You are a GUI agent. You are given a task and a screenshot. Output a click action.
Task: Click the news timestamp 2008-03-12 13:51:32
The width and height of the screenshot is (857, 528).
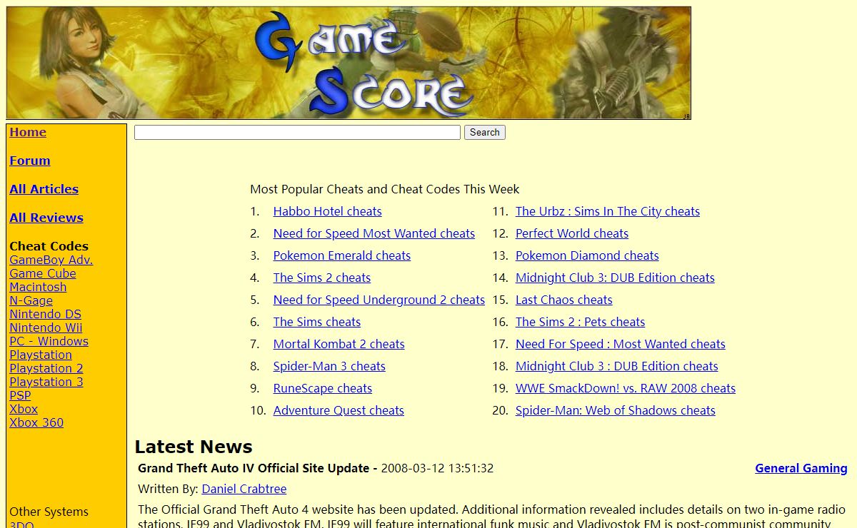pyautogui.click(x=437, y=468)
